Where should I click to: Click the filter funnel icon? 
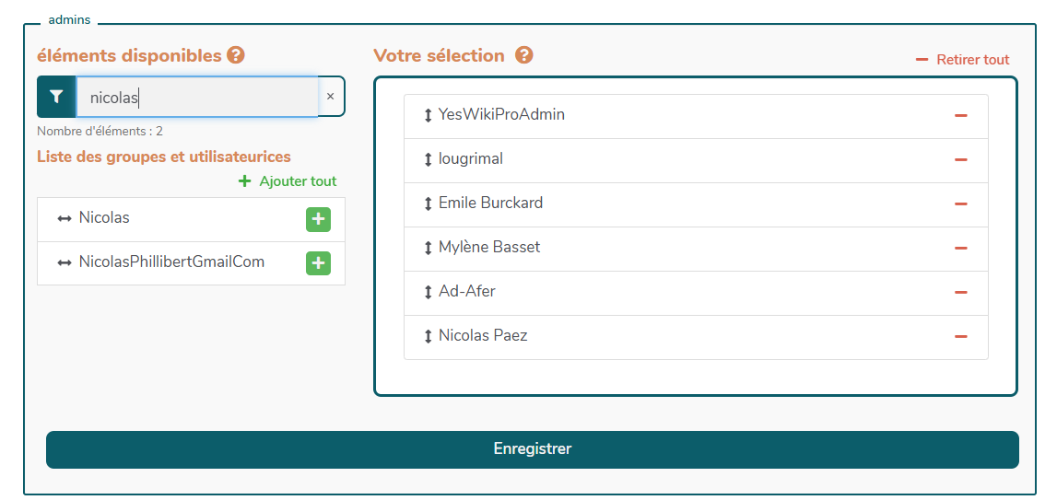point(56,96)
